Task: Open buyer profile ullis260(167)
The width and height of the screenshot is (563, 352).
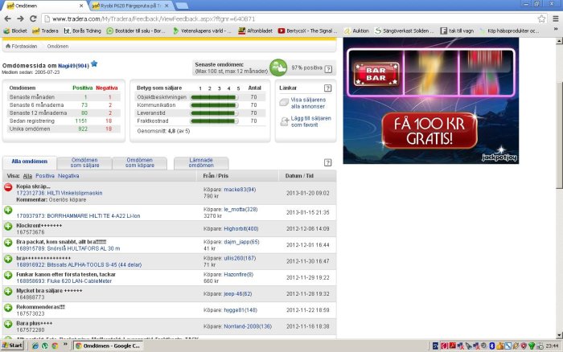Action: 240,258
